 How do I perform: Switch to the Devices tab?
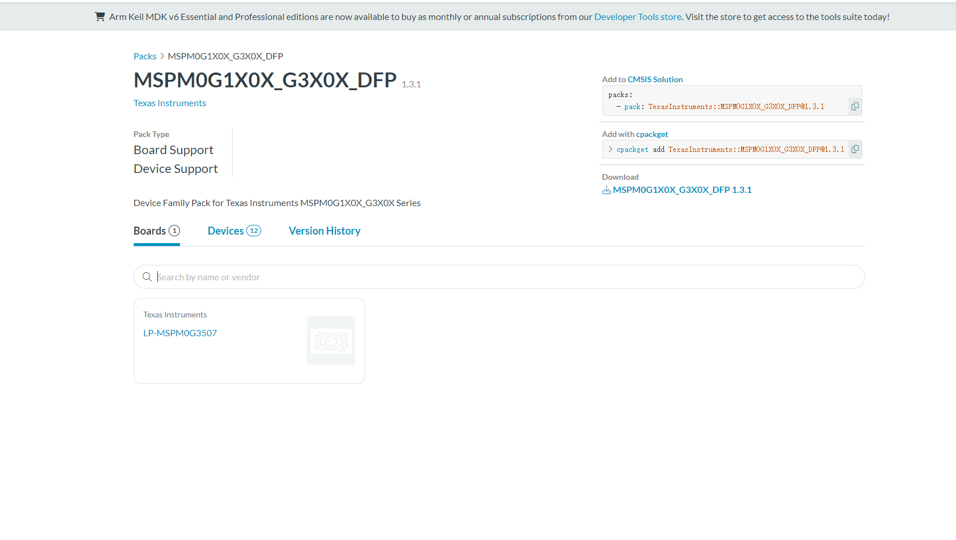(234, 231)
